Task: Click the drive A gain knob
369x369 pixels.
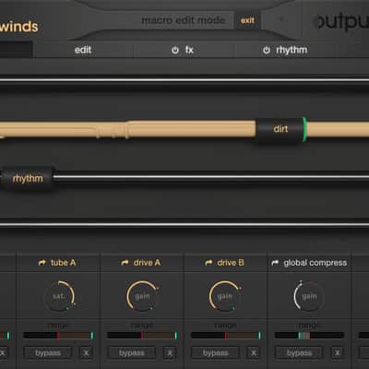Action: coord(142,296)
